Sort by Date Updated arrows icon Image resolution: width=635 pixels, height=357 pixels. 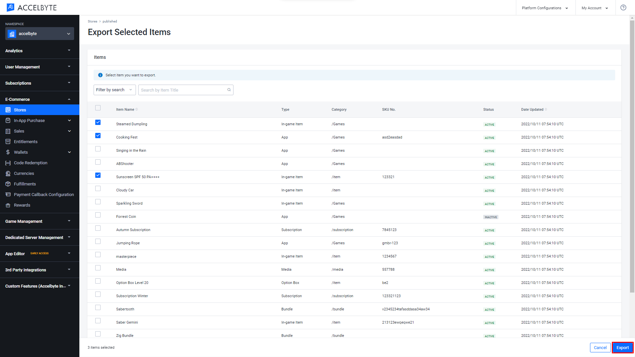pyautogui.click(x=546, y=109)
